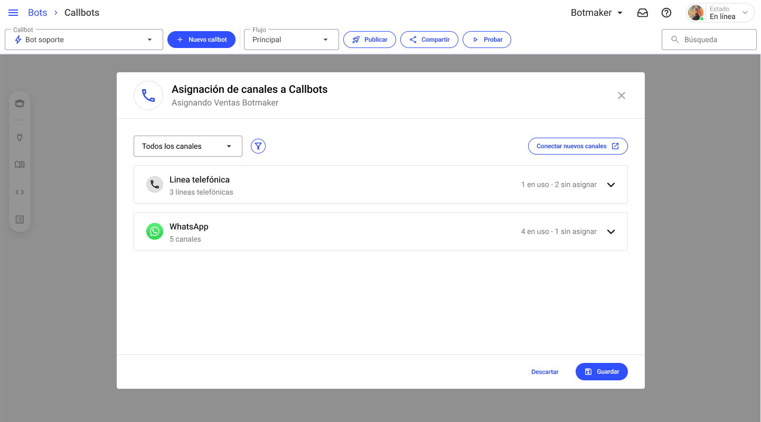Click the Compartir button
Screen dimensions: 761x422
(429, 40)
